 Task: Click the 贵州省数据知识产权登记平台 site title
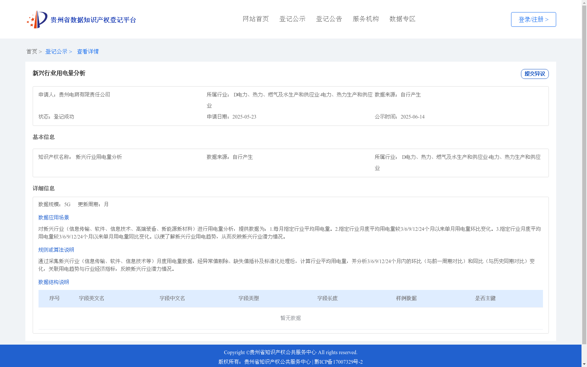click(x=93, y=20)
